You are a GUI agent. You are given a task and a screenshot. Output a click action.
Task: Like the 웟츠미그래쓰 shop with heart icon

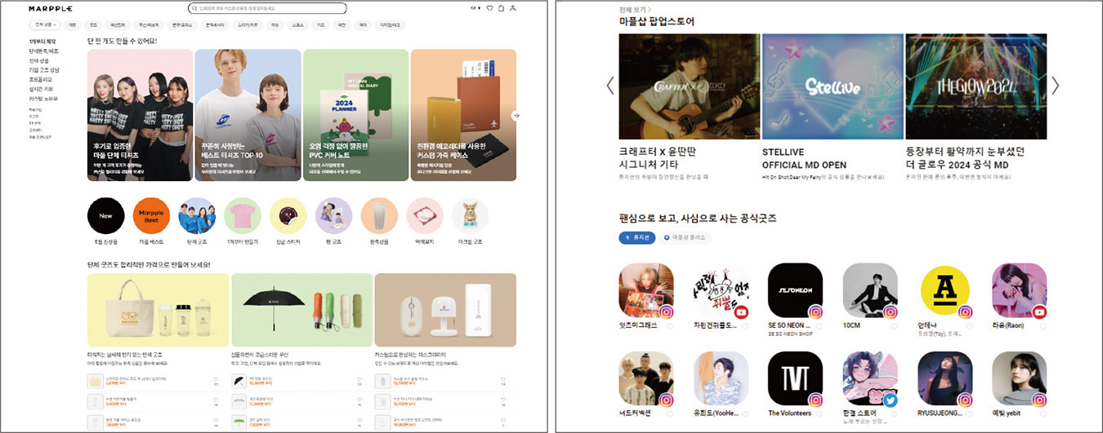pos(669,326)
